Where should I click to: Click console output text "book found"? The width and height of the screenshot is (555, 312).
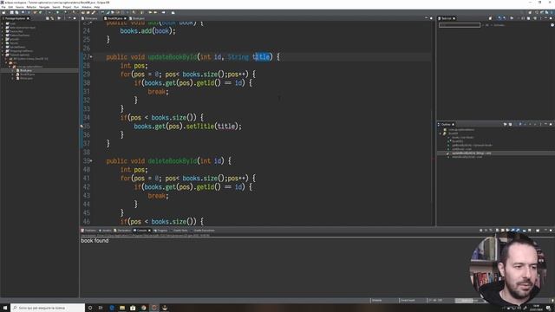click(x=95, y=241)
